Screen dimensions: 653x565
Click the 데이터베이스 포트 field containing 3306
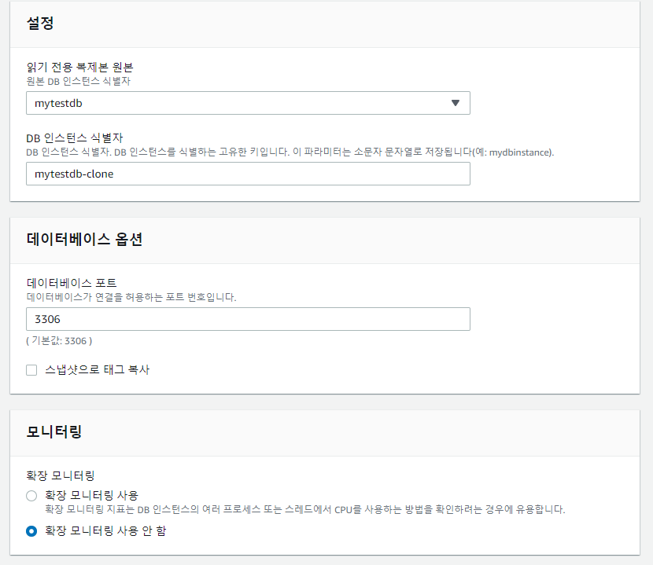coord(248,319)
